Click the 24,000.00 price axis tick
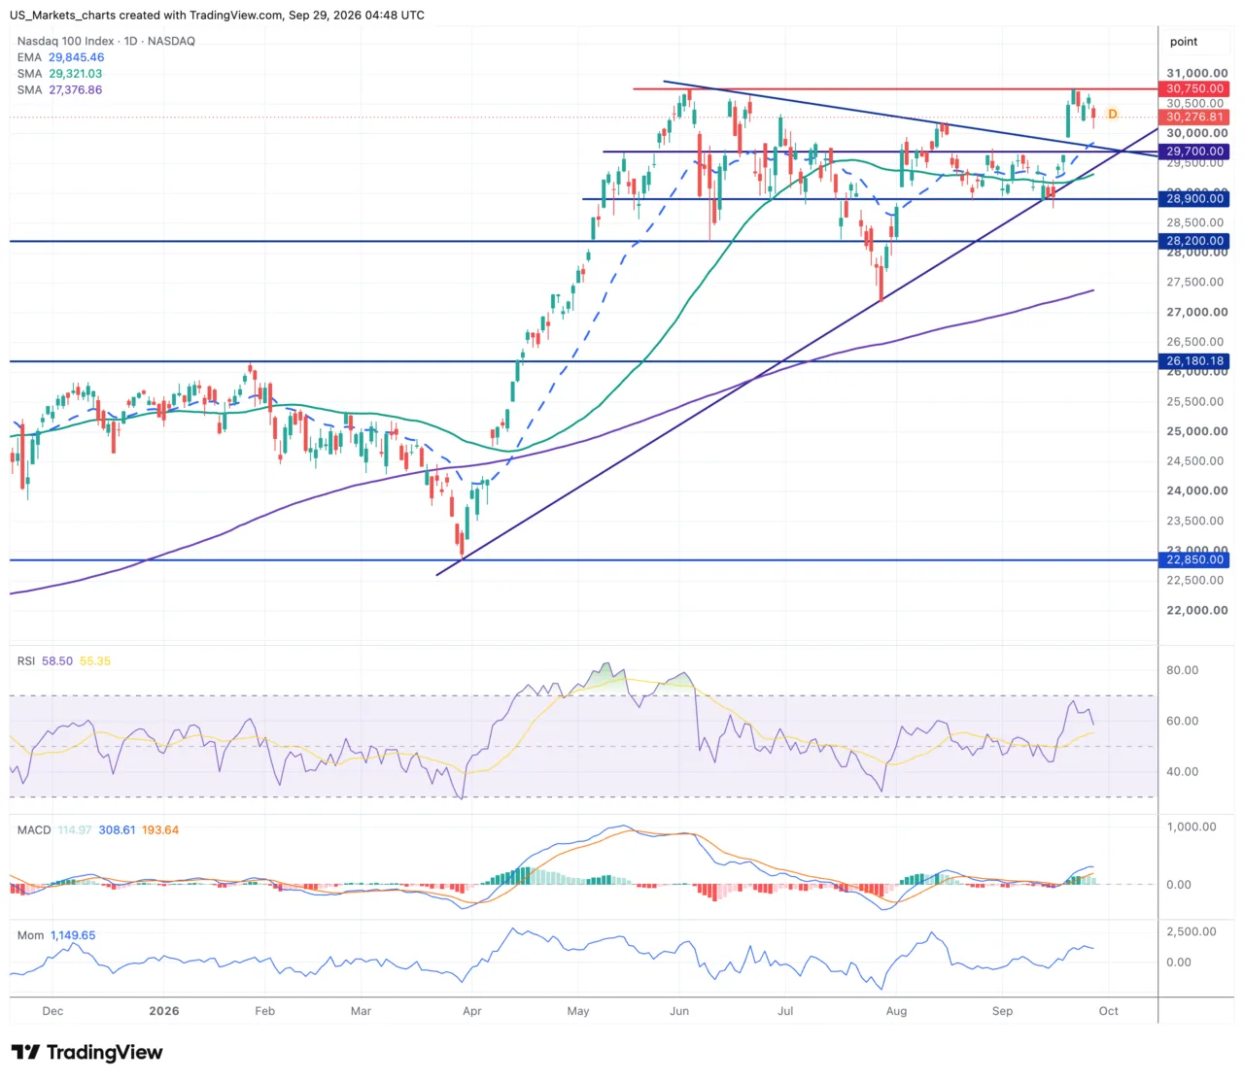1244x1081 pixels. (1197, 490)
